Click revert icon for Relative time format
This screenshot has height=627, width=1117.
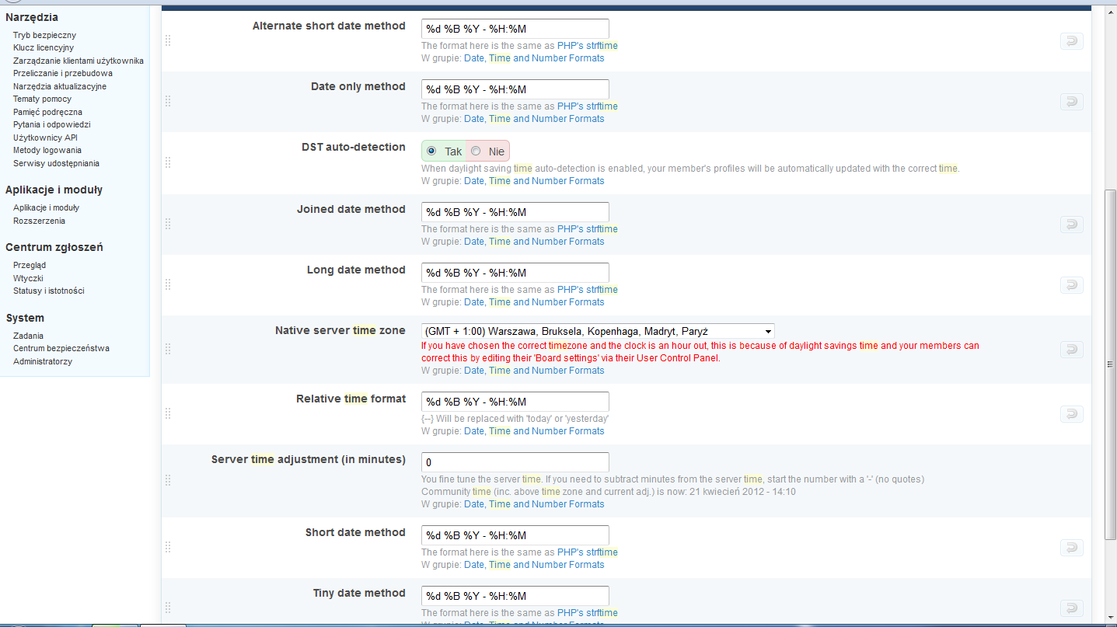point(1071,414)
